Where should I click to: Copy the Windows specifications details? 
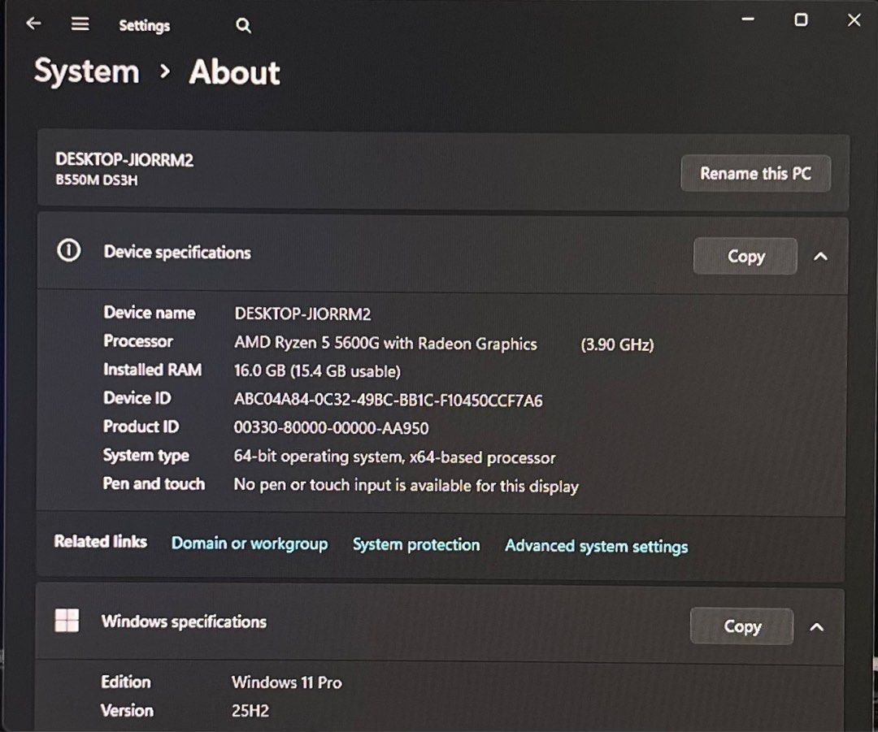tap(741, 626)
